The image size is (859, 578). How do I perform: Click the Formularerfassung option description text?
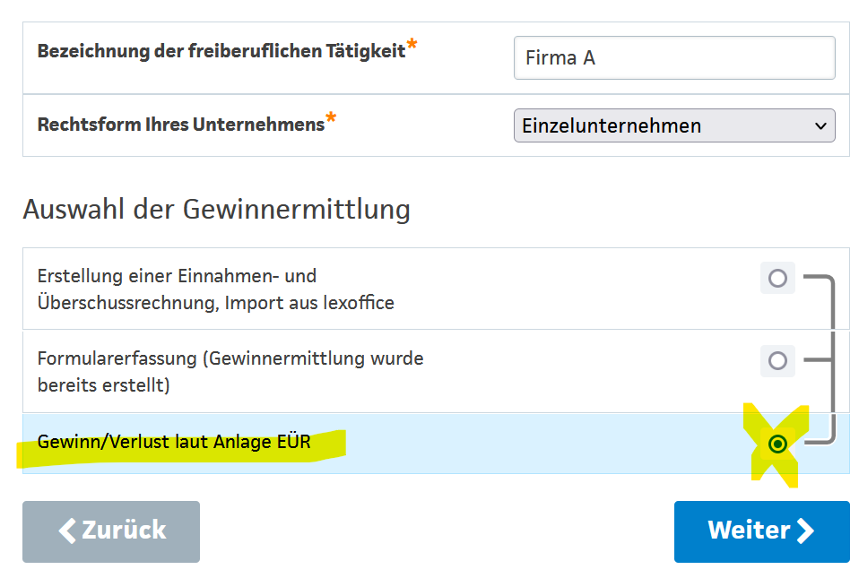point(230,371)
